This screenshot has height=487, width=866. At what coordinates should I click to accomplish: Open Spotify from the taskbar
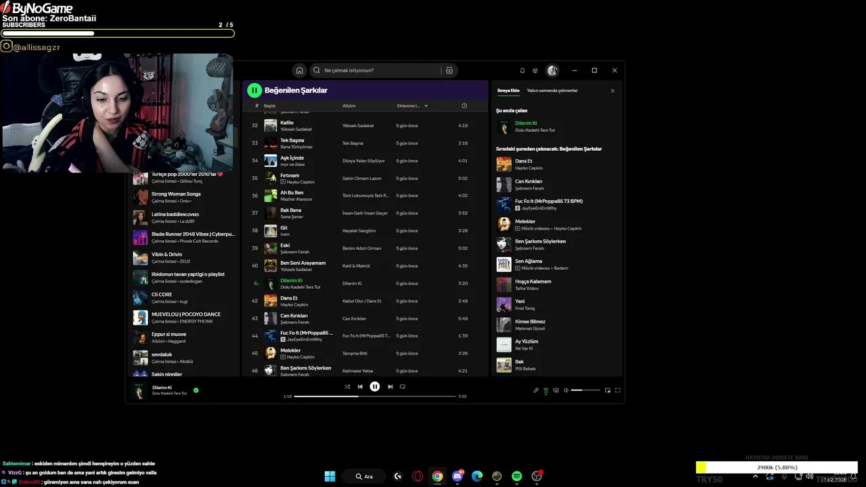(x=517, y=476)
